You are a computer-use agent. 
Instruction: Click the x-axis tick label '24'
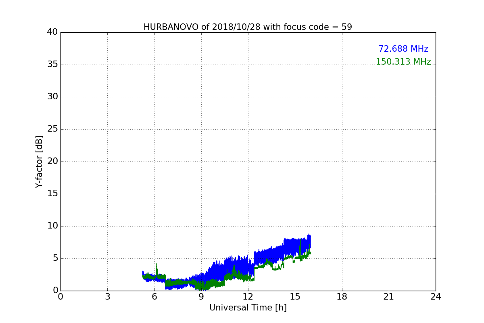(436, 297)
